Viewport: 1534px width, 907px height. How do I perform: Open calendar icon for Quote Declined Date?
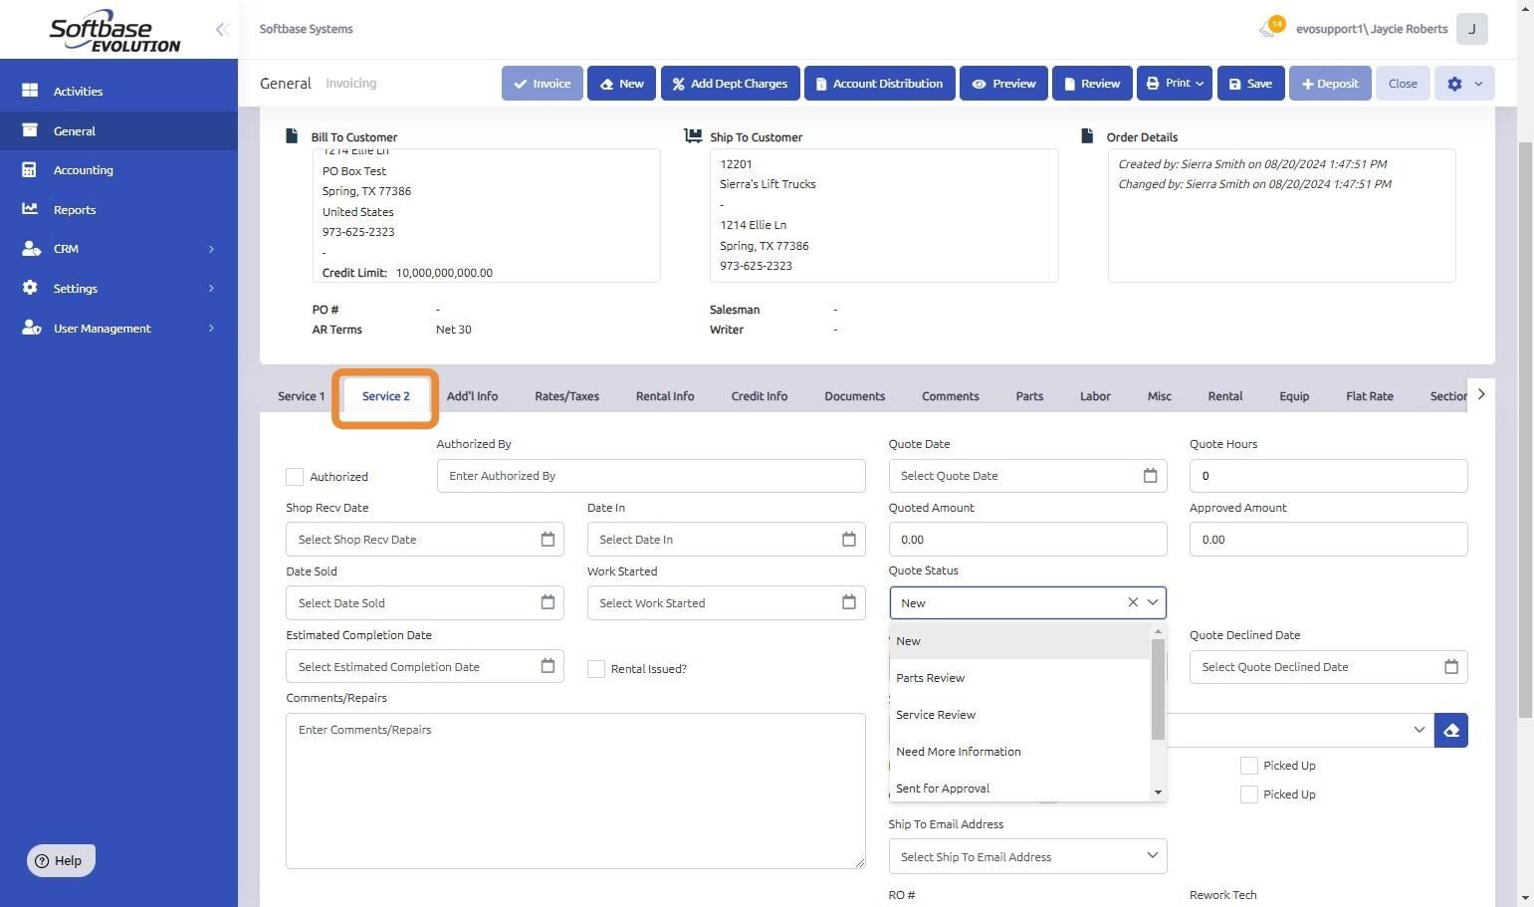[x=1450, y=667]
